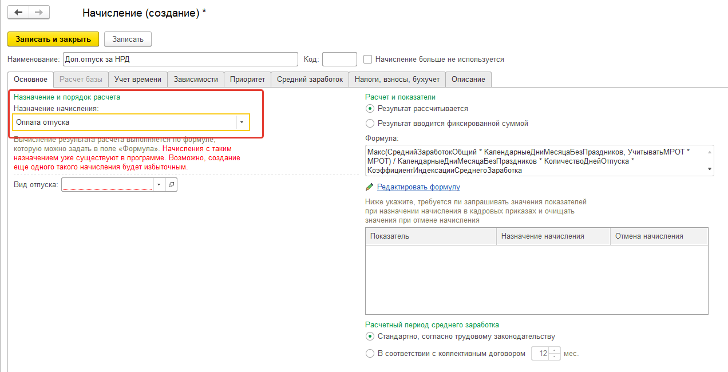
Task: Click the Записать button
Action: [128, 39]
